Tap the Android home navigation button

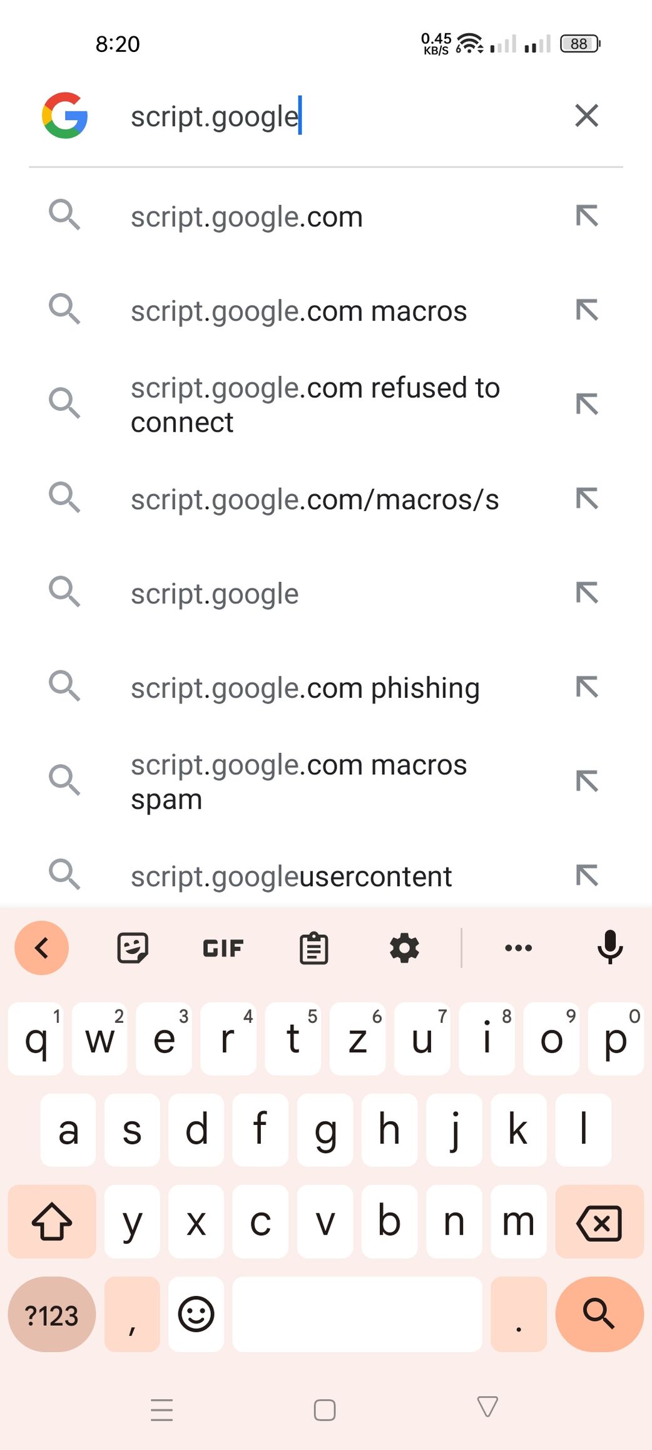point(325,1410)
